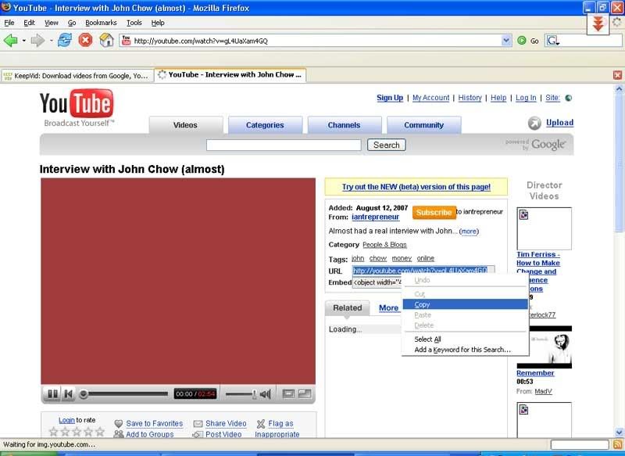Click the RSS feed icon in status bar
Viewport: 625px width, 456px height.
click(x=618, y=444)
